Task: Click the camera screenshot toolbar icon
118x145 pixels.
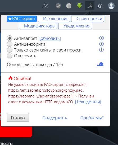Action: [x=46, y=6]
